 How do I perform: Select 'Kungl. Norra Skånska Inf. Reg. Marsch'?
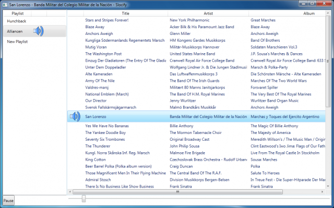117,153
